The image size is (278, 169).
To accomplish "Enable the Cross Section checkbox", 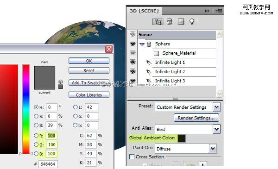I will point(132,157).
